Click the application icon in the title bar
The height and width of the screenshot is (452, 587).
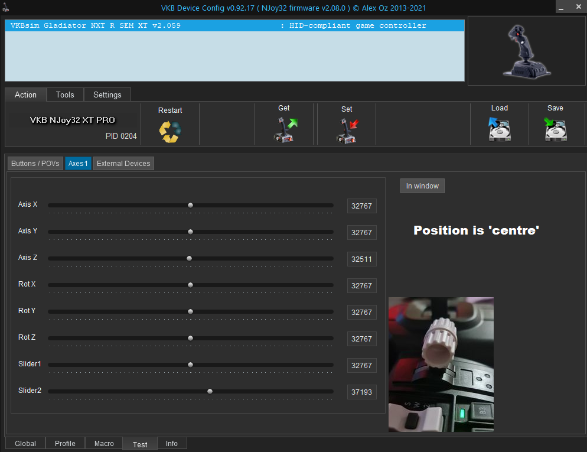(x=6, y=8)
